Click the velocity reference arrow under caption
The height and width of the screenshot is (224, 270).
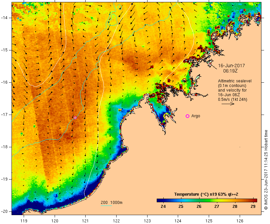(x=228, y=104)
